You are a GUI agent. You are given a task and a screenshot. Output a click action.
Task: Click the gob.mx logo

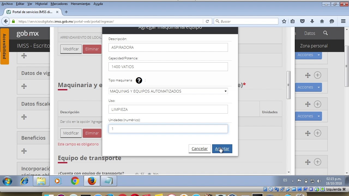pyautogui.click(x=28, y=33)
